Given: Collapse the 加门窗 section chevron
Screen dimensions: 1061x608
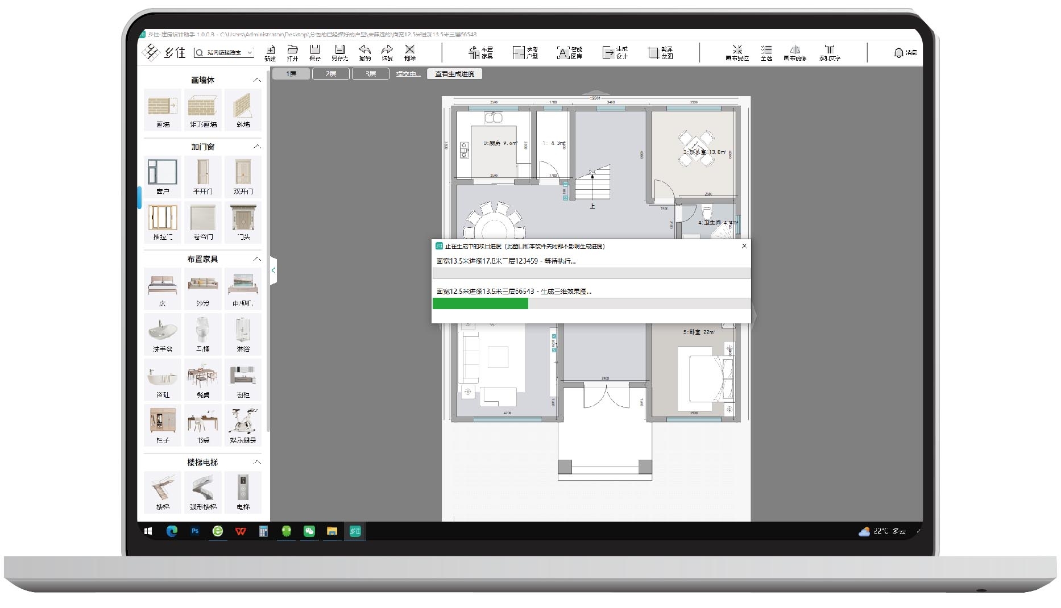Looking at the screenshot, I should 257,147.
